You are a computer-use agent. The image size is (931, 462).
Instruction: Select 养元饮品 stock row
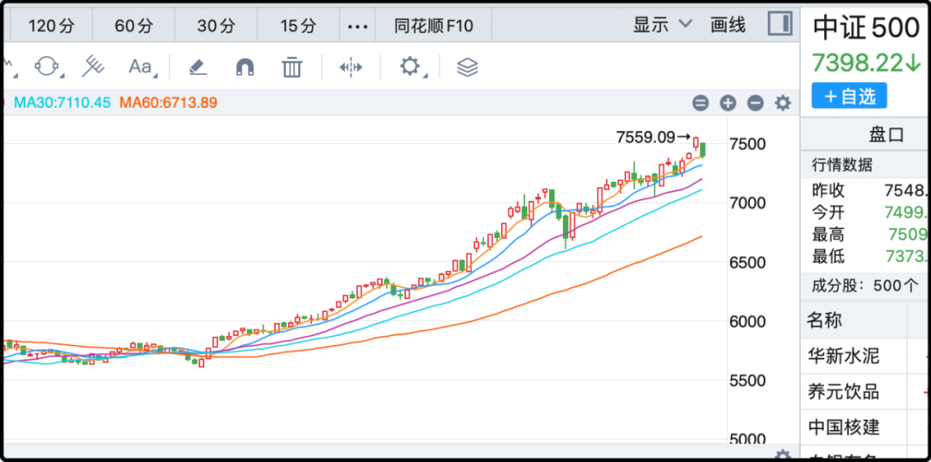pyautogui.click(x=865, y=392)
